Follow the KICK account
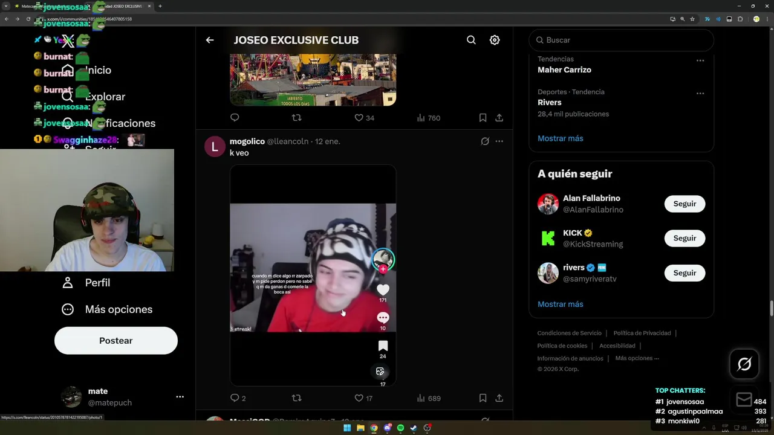This screenshot has height=435, width=774. click(685, 238)
